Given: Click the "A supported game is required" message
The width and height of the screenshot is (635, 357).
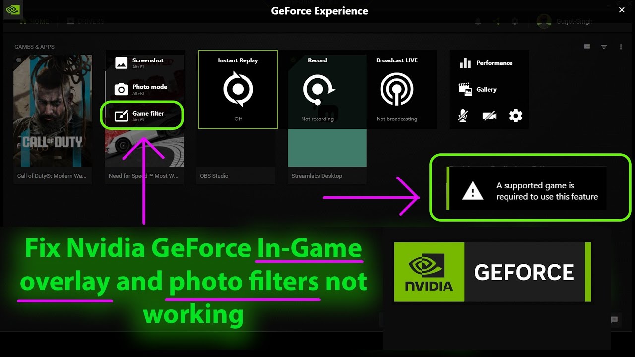Looking at the screenshot, I should (x=547, y=191).
